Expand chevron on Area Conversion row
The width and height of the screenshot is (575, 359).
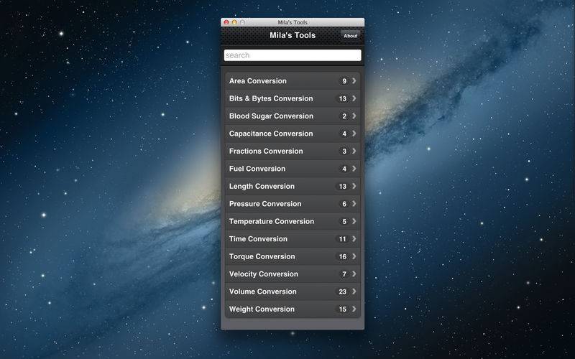point(354,80)
